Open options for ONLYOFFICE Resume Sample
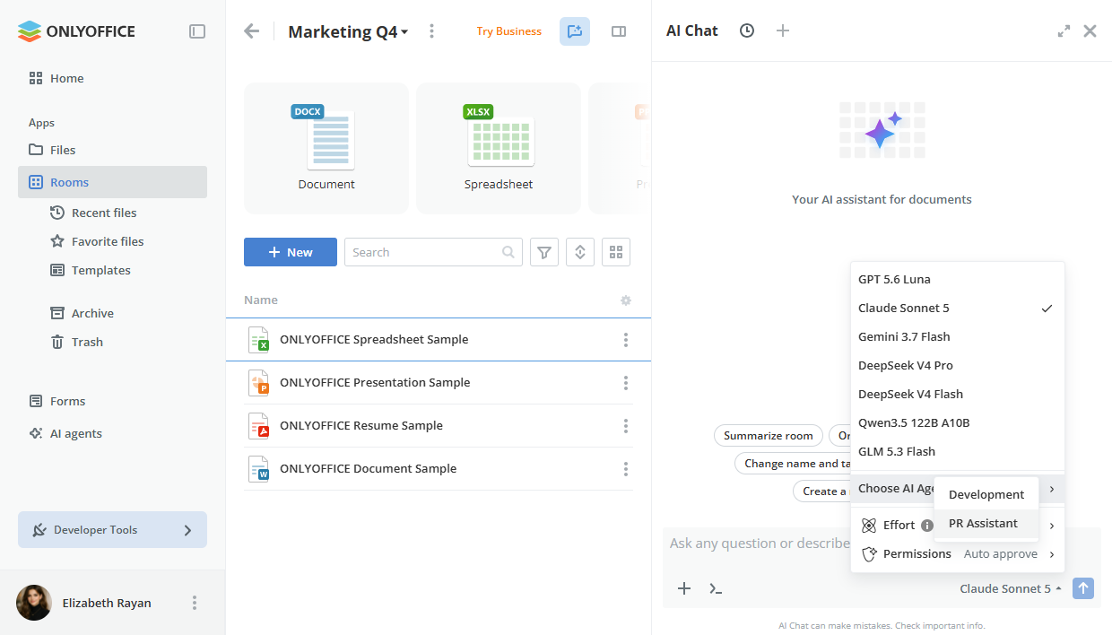1112x635 pixels. coord(626,426)
